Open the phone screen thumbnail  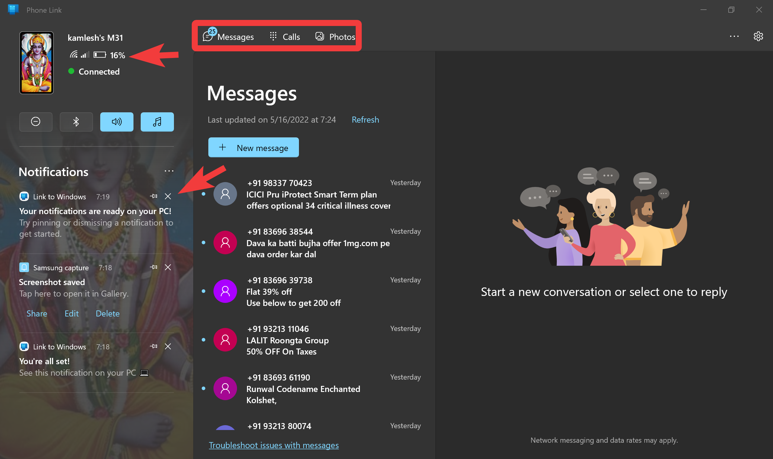(x=37, y=63)
